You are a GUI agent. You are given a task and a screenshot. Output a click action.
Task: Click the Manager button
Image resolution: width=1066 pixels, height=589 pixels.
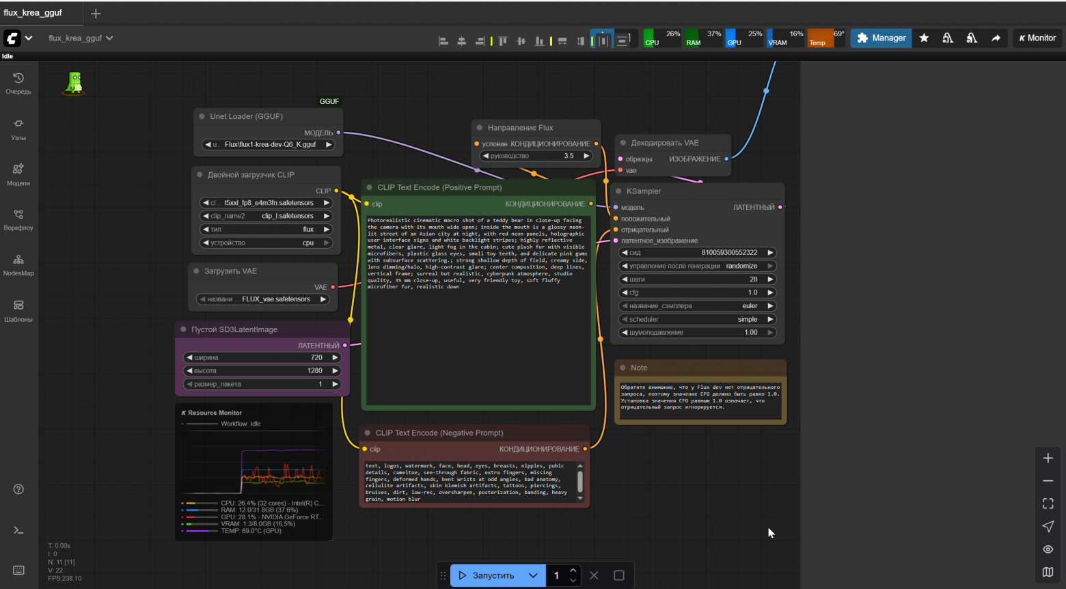point(881,38)
